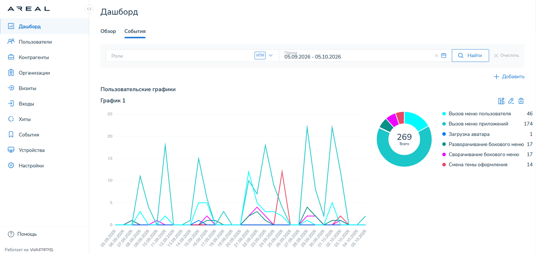Open the calendar picker in Период field
536x254 pixels.
(444, 56)
